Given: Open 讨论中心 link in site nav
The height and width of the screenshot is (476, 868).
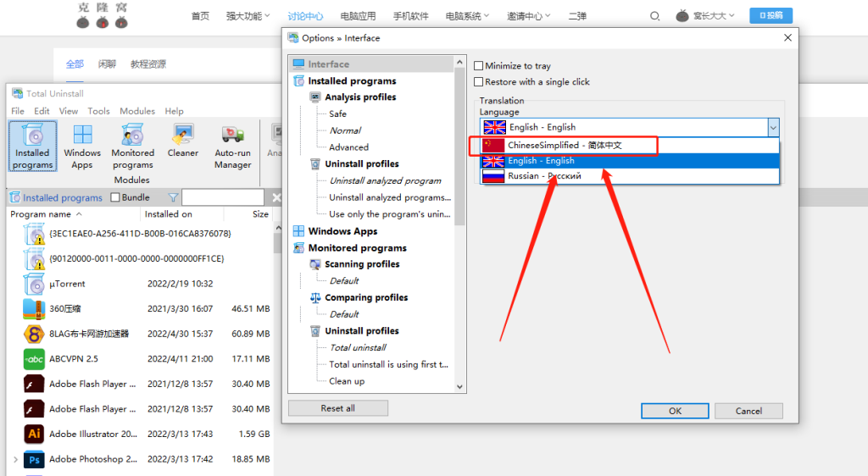Looking at the screenshot, I should 305,16.
